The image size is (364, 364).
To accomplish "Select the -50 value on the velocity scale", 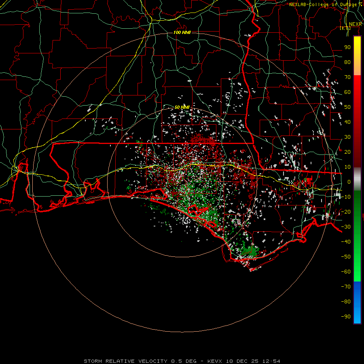I will (x=346, y=257).
